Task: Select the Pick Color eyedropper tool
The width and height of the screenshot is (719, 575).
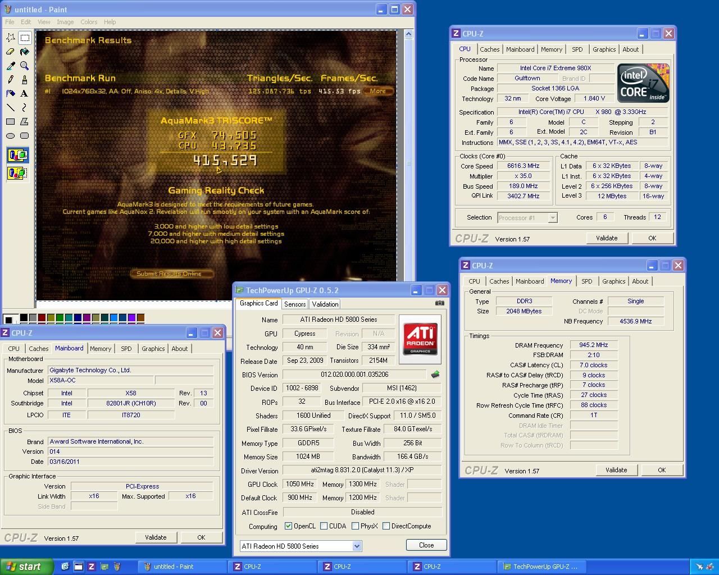Action: click(x=11, y=66)
